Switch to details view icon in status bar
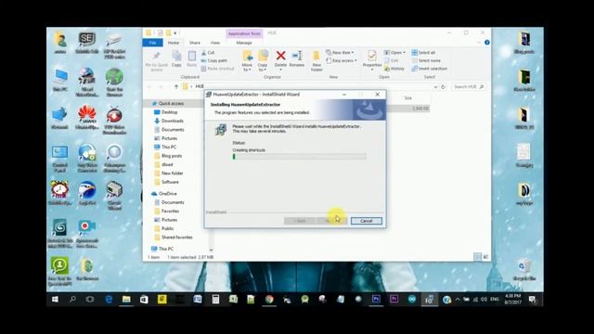This screenshot has height=334, width=594. pyautogui.click(x=477, y=257)
